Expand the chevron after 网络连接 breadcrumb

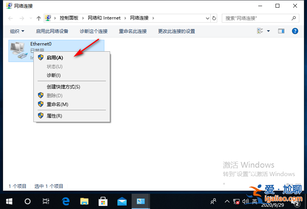tap(153, 18)
